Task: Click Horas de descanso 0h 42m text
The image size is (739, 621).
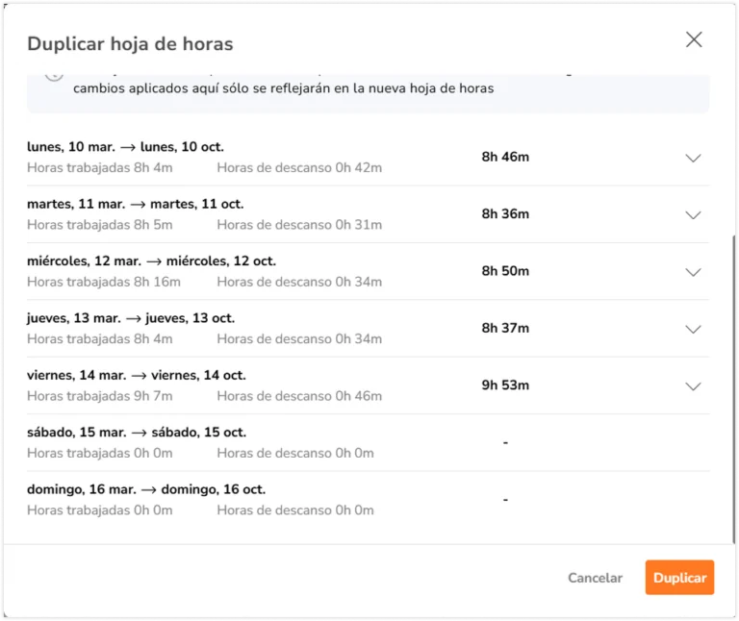Action: click(299, 168)
